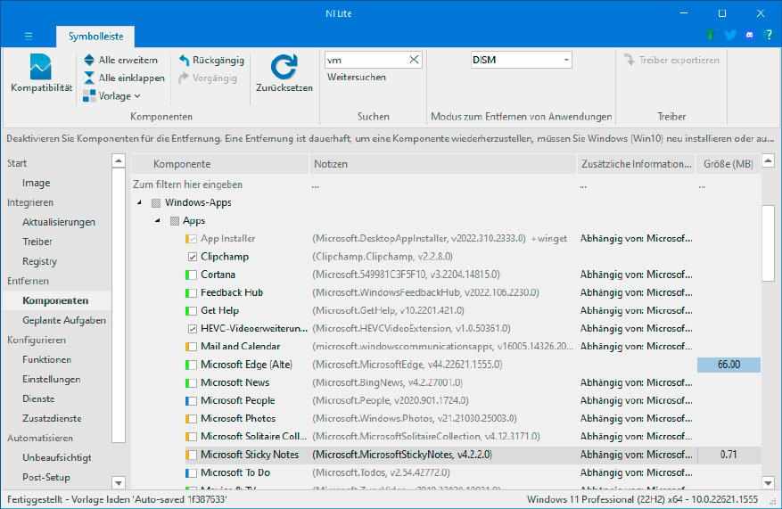Clear the search box with the X
782x509 pixels.
(x=414, y=60)
